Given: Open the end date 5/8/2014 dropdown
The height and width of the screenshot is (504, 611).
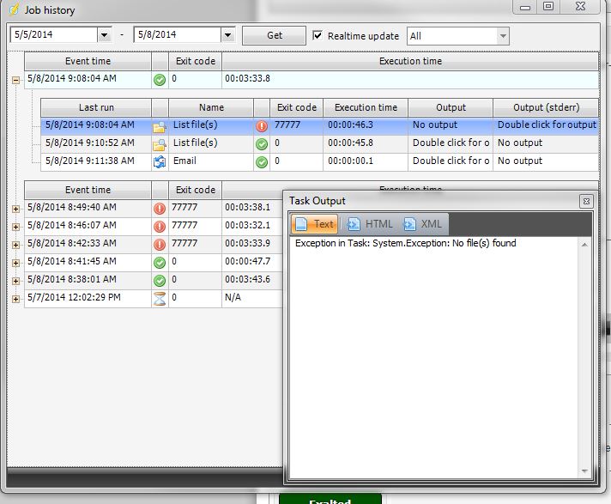Looking at the screenshot, I should pos(227,36).
